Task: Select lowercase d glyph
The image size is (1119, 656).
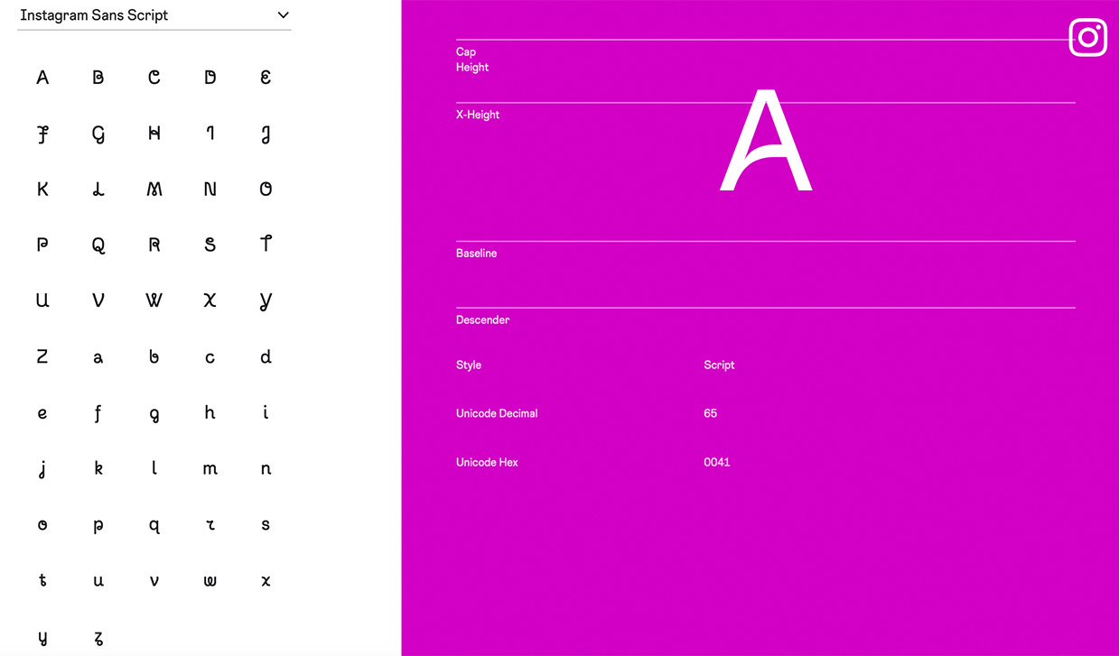Action: click(266, 356)
